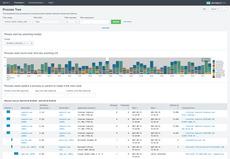Expand the Filter field Host dropdown
This screenshot has width=230, height=159.
(48, 22)
